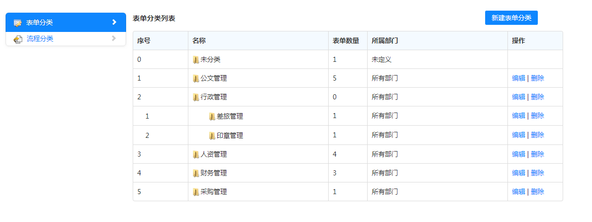Click the 表单分类 sidebar icon

pos(18,22)
